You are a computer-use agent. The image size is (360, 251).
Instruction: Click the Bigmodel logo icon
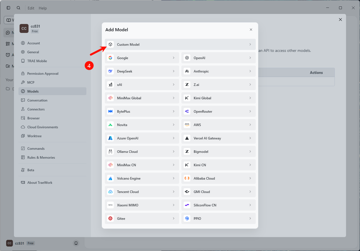[x=187, y=151]
